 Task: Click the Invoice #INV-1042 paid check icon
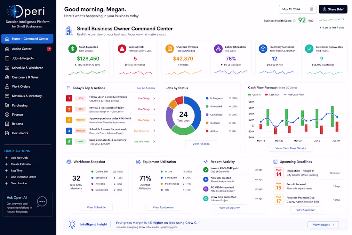[x=206, y=170]
